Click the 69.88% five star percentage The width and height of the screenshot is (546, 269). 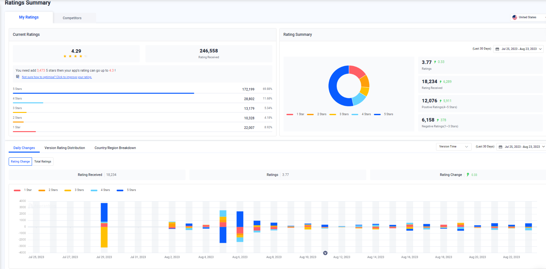[268, 89]
